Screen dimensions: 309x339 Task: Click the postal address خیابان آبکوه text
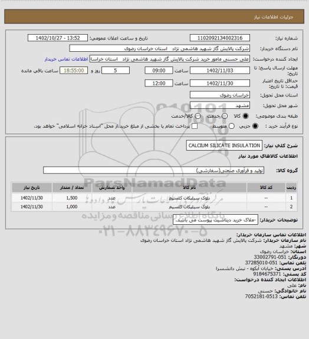pos(244,268)
